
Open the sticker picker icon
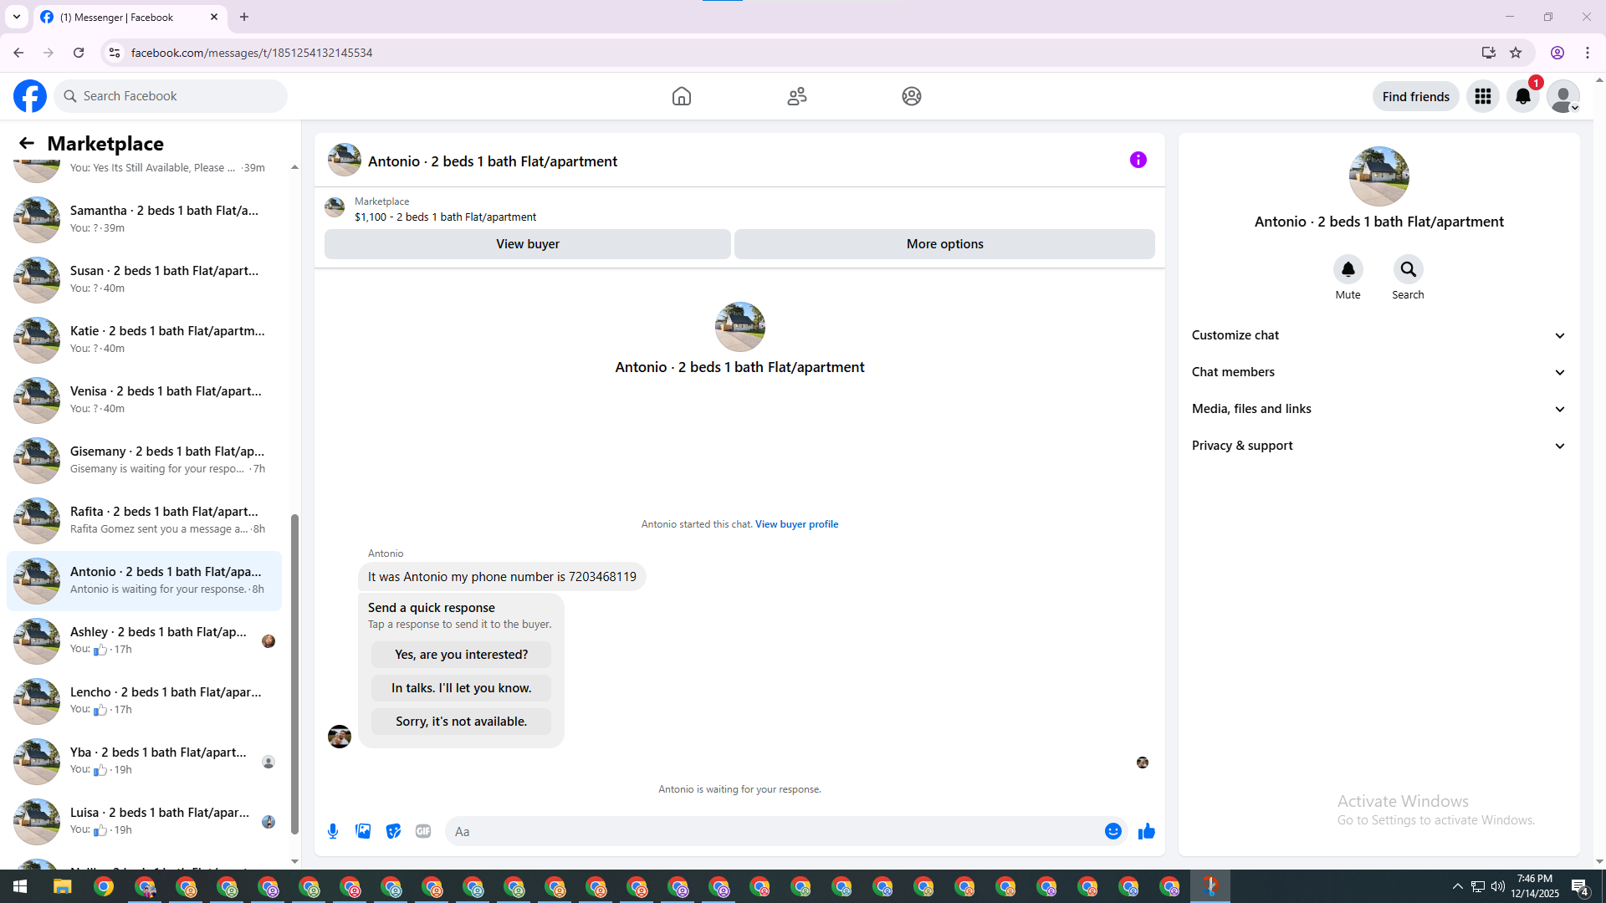[x=393, y=831]
